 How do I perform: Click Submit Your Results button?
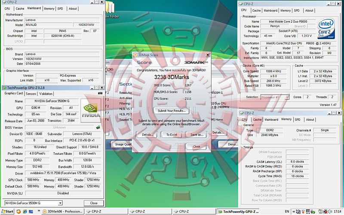coord(172,111)
